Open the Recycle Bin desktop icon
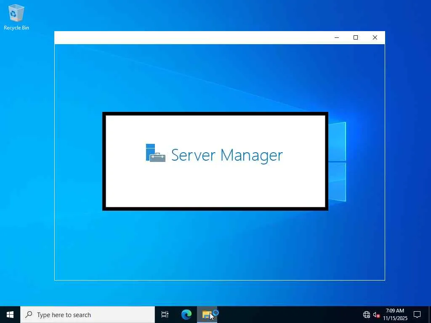Viewport: 431px width, 323px height. pyautogui.click(x=16, y=17)
